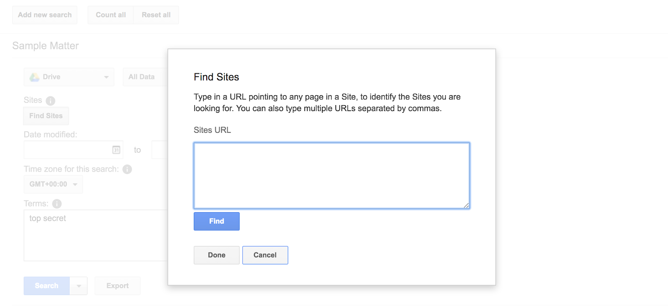Click Count all

pos(110,15)
